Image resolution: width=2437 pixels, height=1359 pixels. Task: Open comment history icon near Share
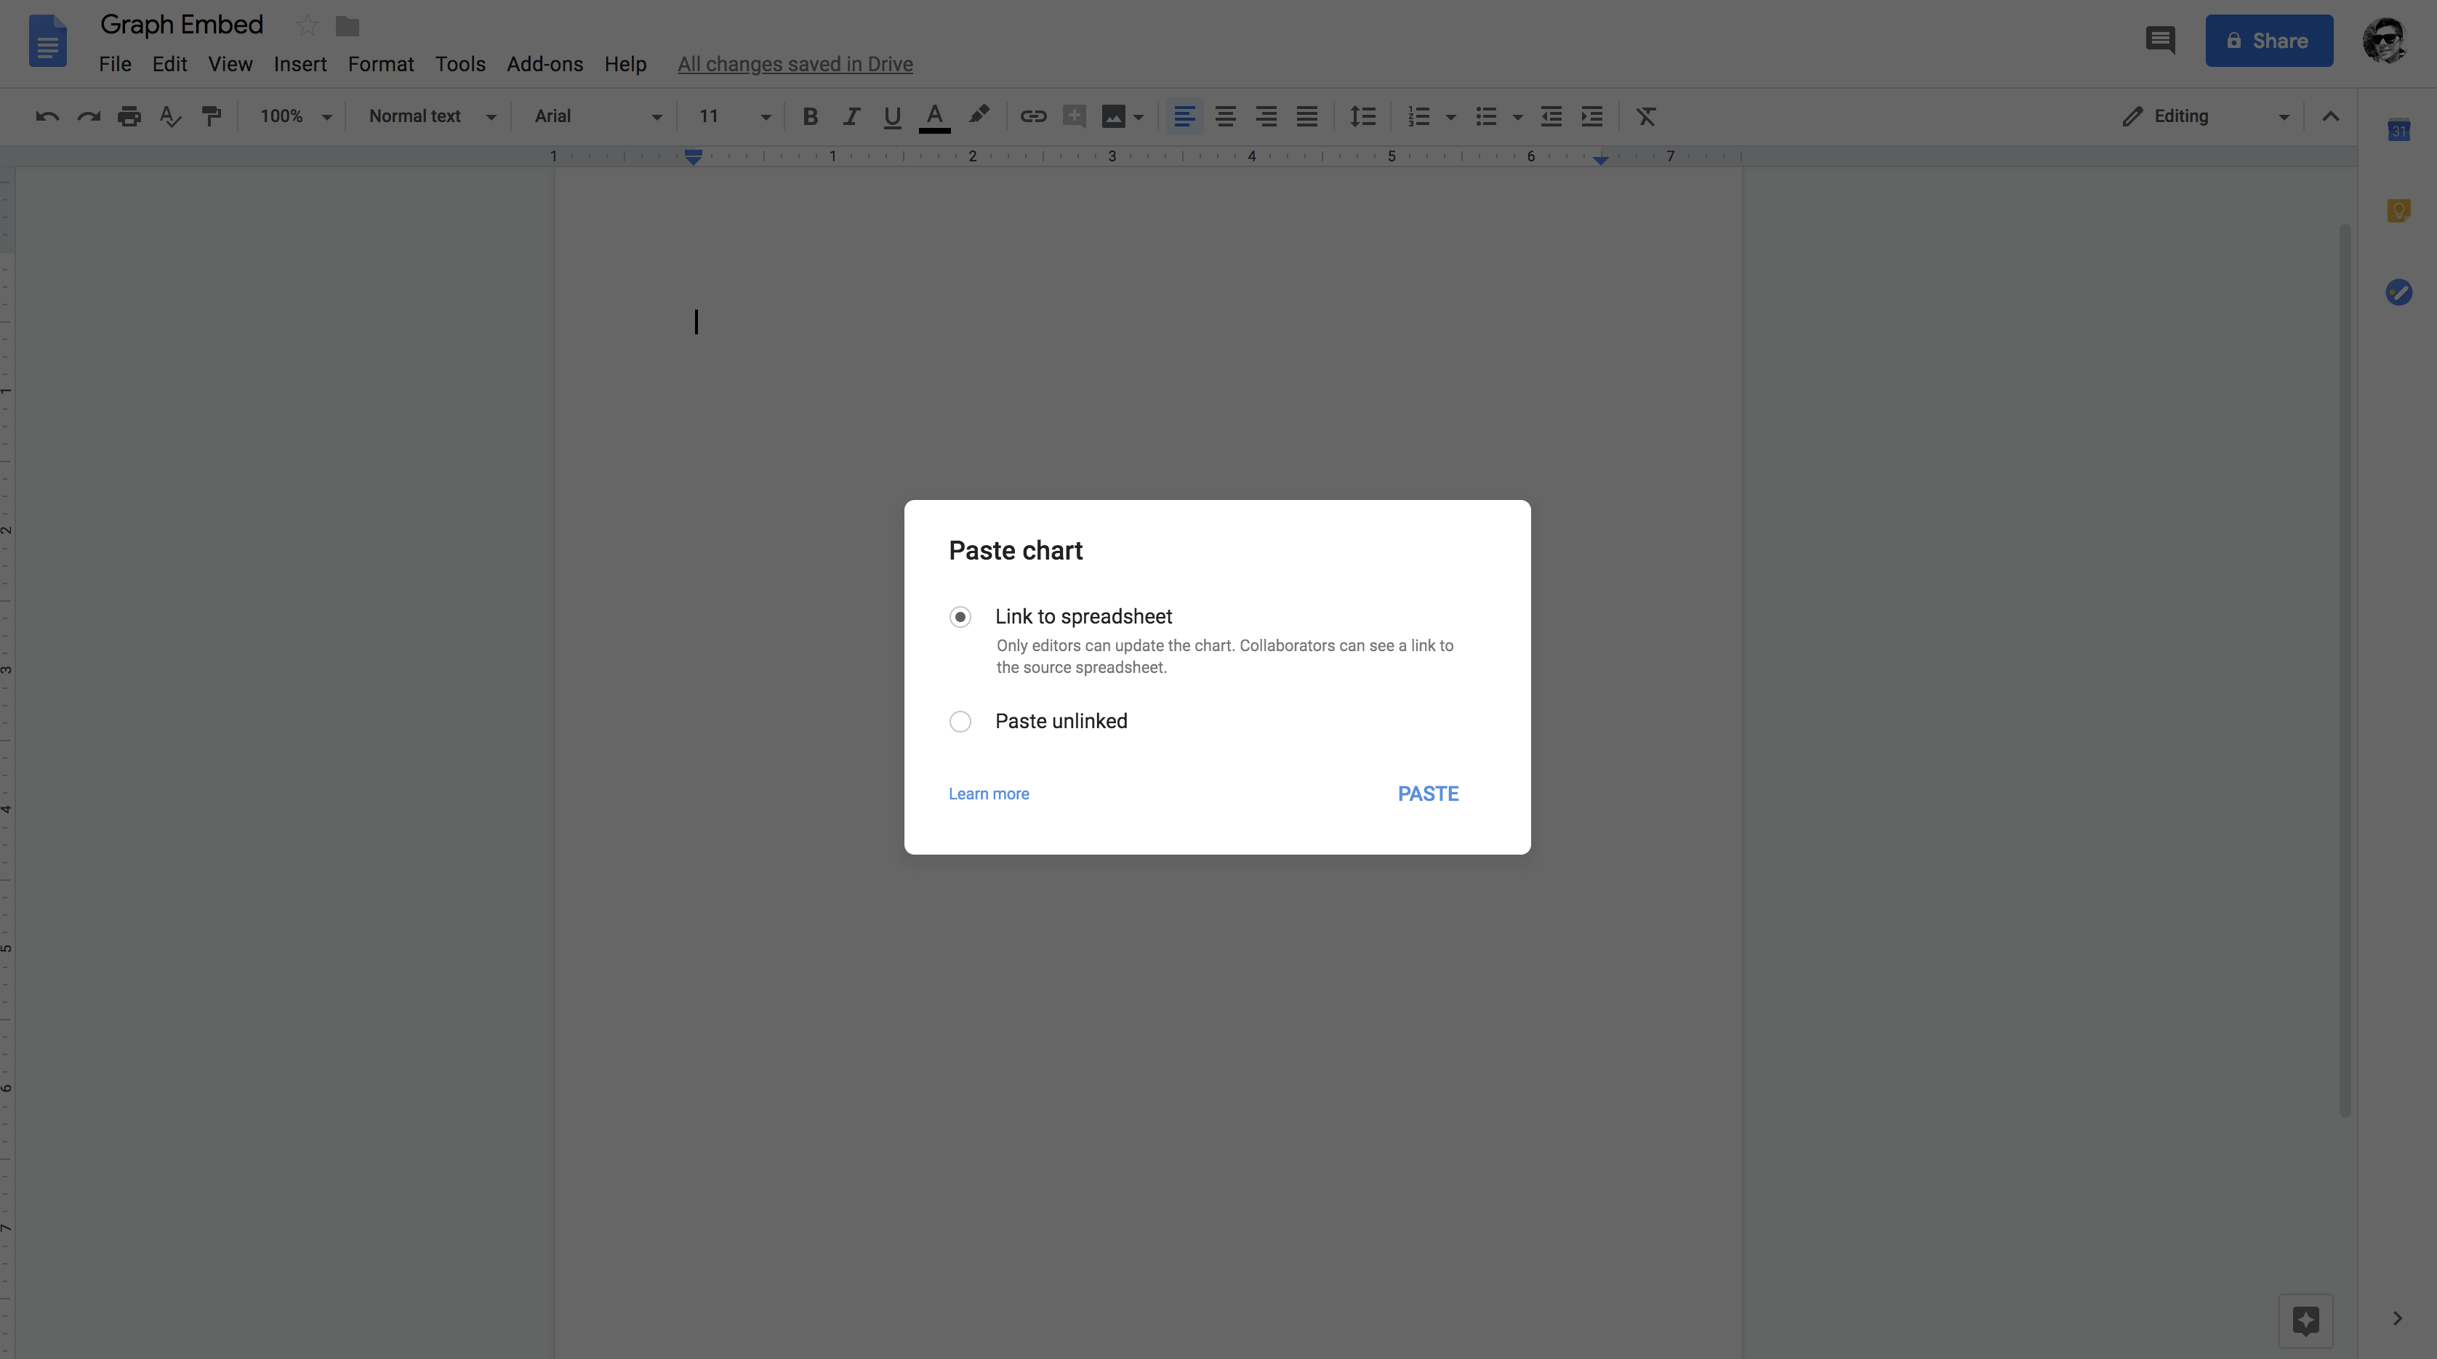point(2161,41)
